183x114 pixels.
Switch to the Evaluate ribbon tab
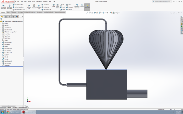click(x=14, y=12)
